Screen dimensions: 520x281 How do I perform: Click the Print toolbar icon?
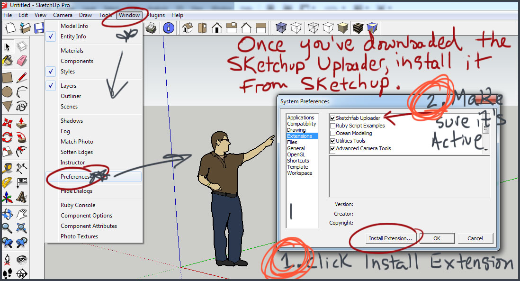click(151, 28)
